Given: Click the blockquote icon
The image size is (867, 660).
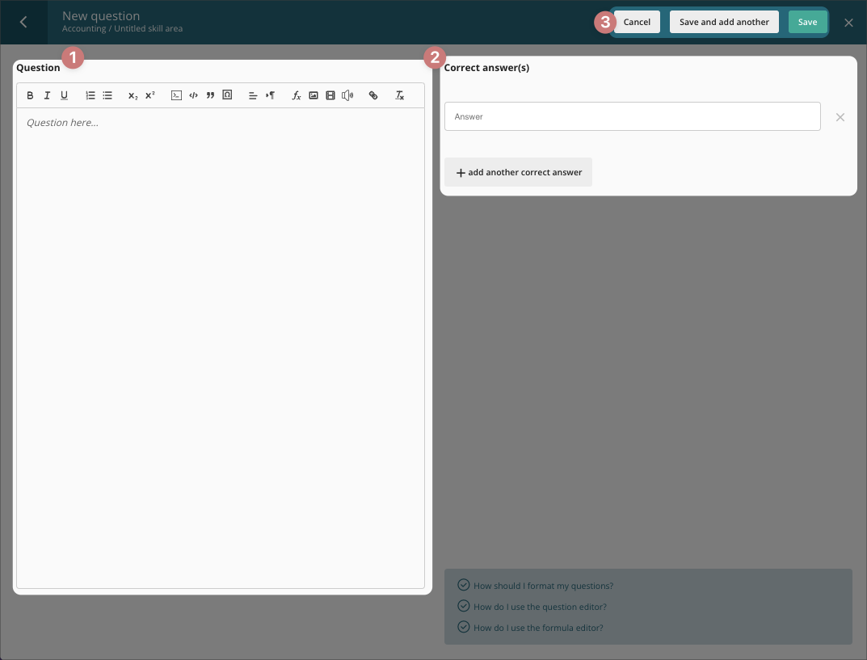Looking at the screenshot, I should pyautogui.click(x=210, y=95).
